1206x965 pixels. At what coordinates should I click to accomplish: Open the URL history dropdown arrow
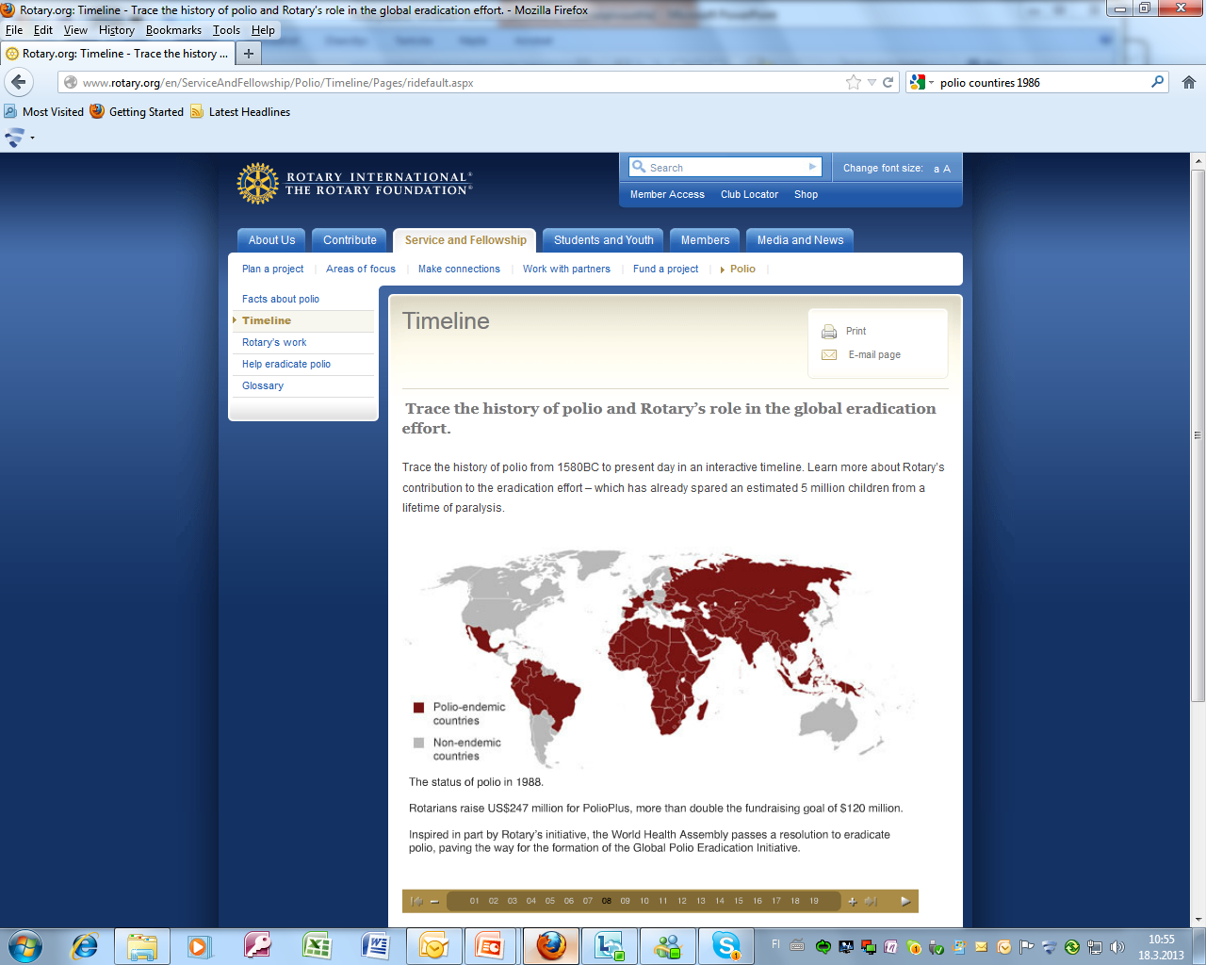pyautogui.click(x=872, y=82)
